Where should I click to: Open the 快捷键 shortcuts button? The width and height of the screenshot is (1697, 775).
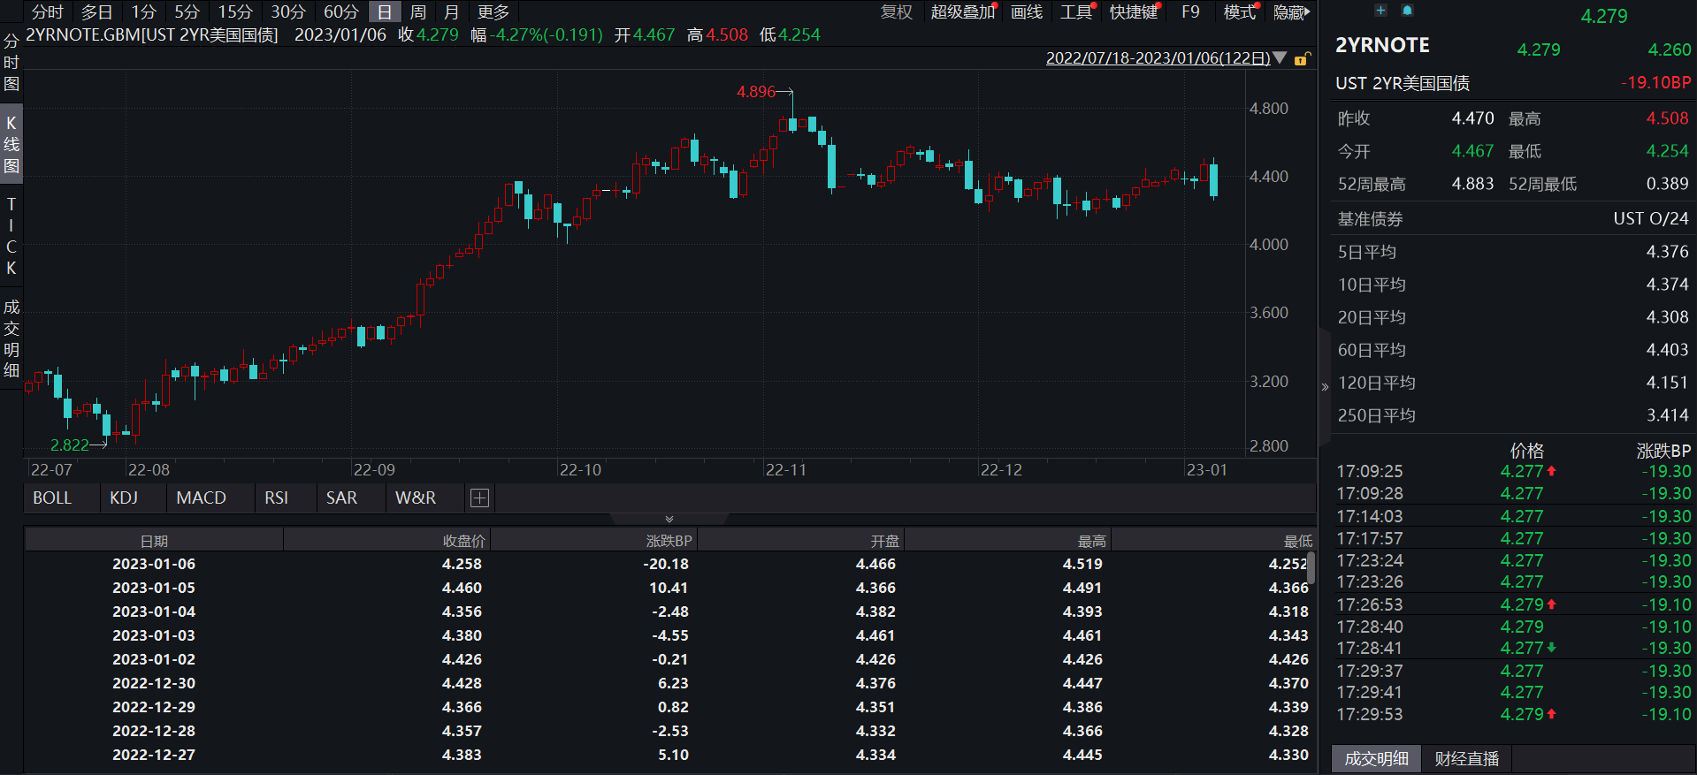[1133, 12]
